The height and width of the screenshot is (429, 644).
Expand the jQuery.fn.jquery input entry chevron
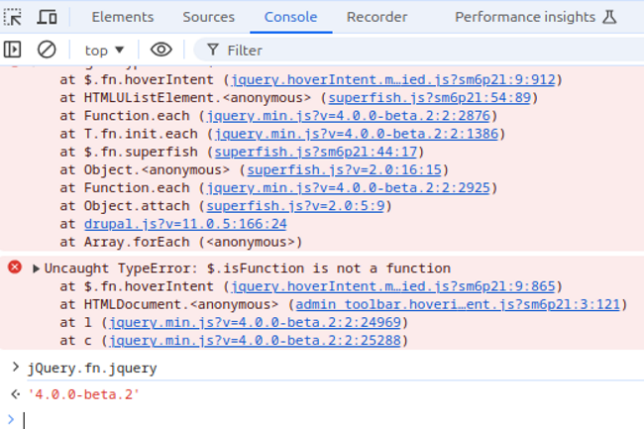pyautogui.click(x=15, y=368)
